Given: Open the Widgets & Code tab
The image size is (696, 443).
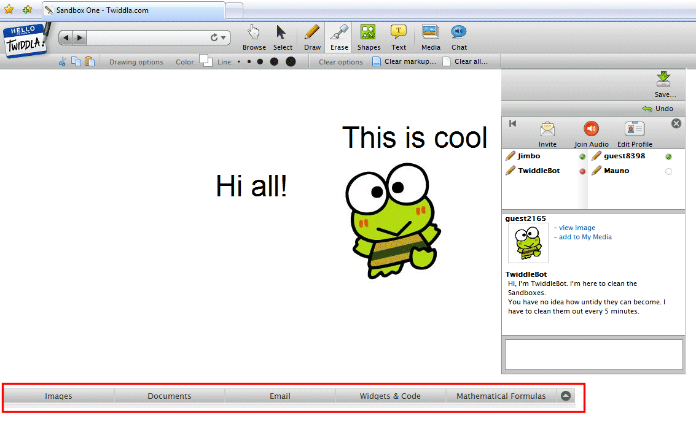Looking at the screenshot, I should coord(390,396).
